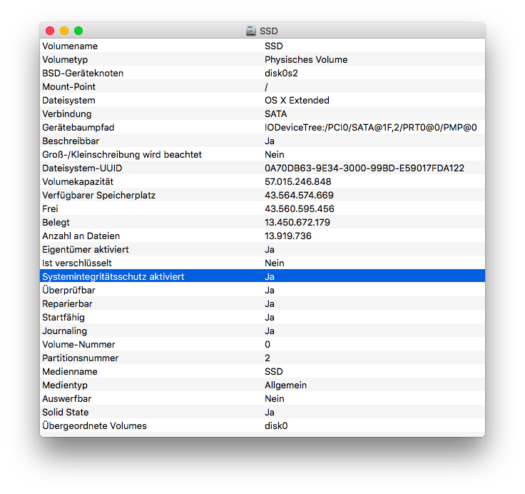This screenshot has width=525, height=494.
Task: Click the value 57.015.246.848
Action: click(297, 182)
